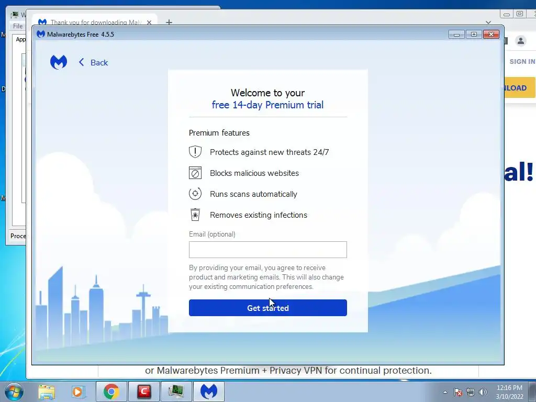Click the 'free 14-day Premium trial' heading
The width and height of the screenshot is (536, 402).
267,105
